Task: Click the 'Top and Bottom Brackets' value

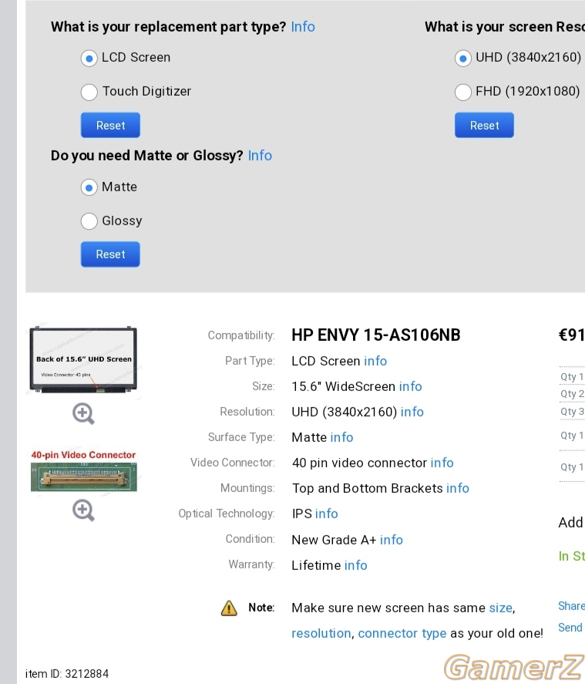Action: [x=368, y=488]
